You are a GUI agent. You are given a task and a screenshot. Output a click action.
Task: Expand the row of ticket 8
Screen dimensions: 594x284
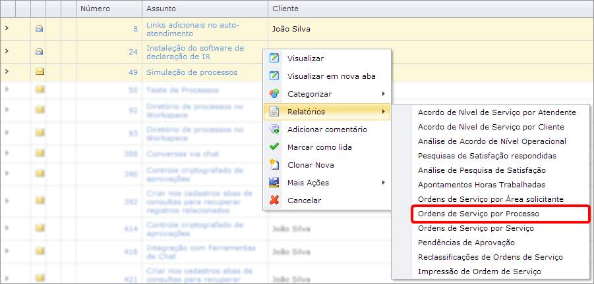tap(7, 28)
